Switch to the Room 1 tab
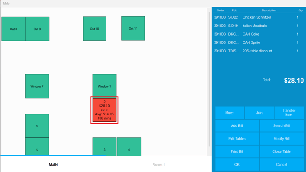The width and height of the screenshot is (306, 172). [158, 164]
